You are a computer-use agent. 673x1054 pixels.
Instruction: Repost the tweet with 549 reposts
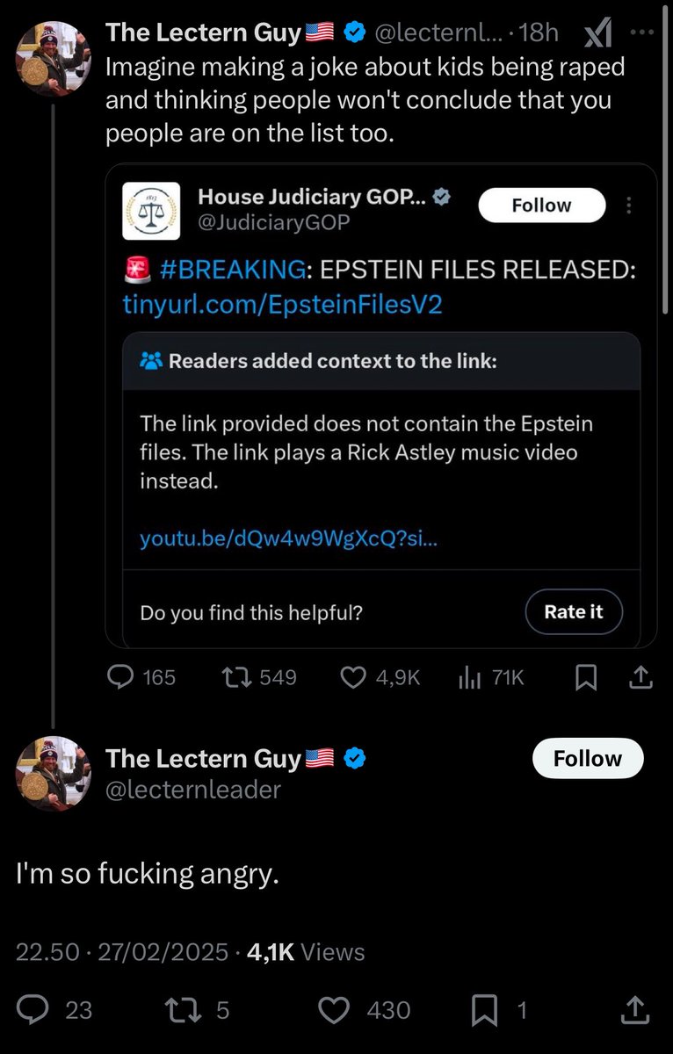coord(235,677)
